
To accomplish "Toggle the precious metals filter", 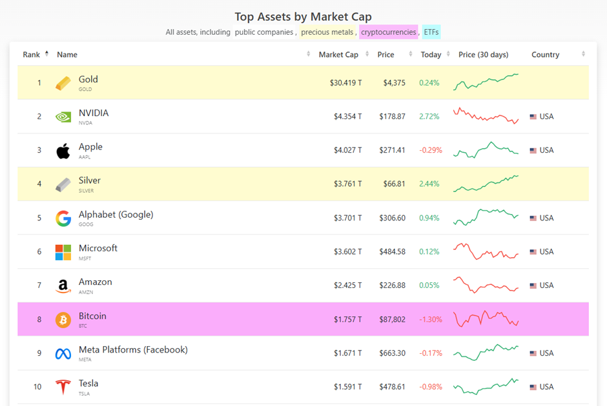I will [327, 32].
